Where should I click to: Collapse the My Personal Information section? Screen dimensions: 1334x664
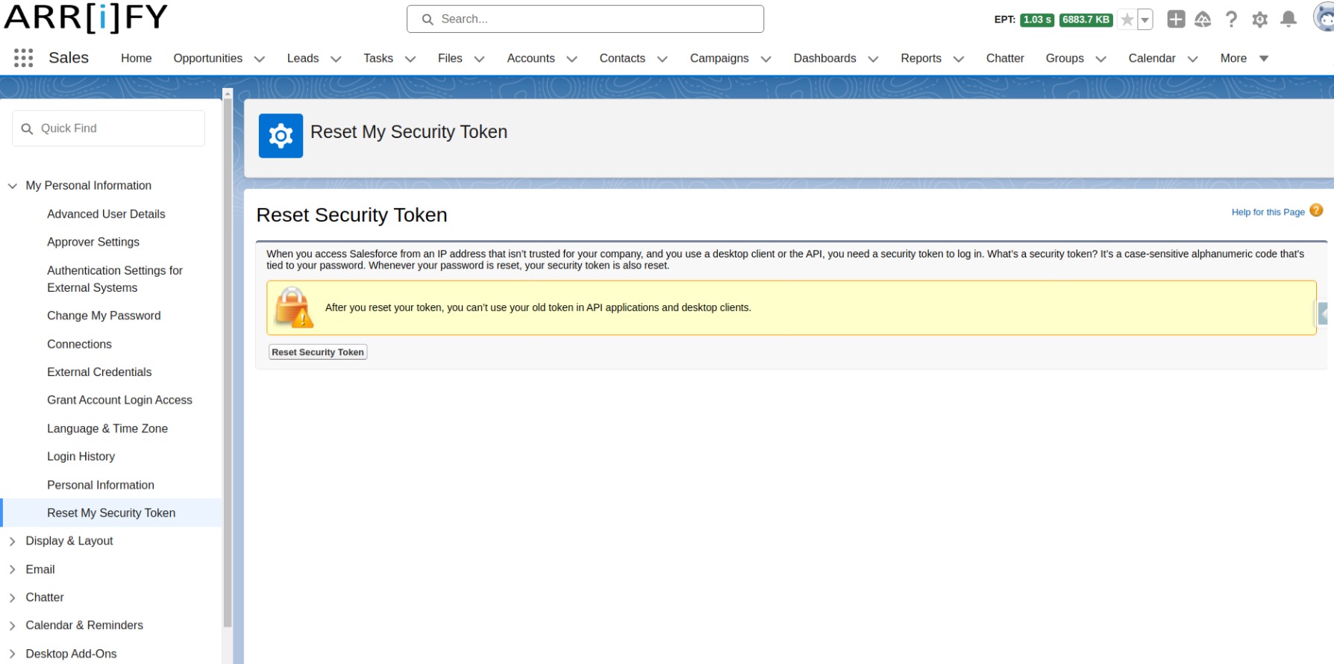(x=13, y=186)
